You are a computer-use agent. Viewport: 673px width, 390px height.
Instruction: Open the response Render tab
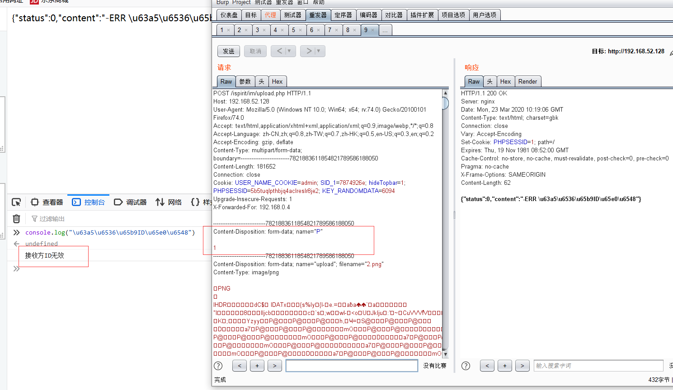click(x=527, y=81)
